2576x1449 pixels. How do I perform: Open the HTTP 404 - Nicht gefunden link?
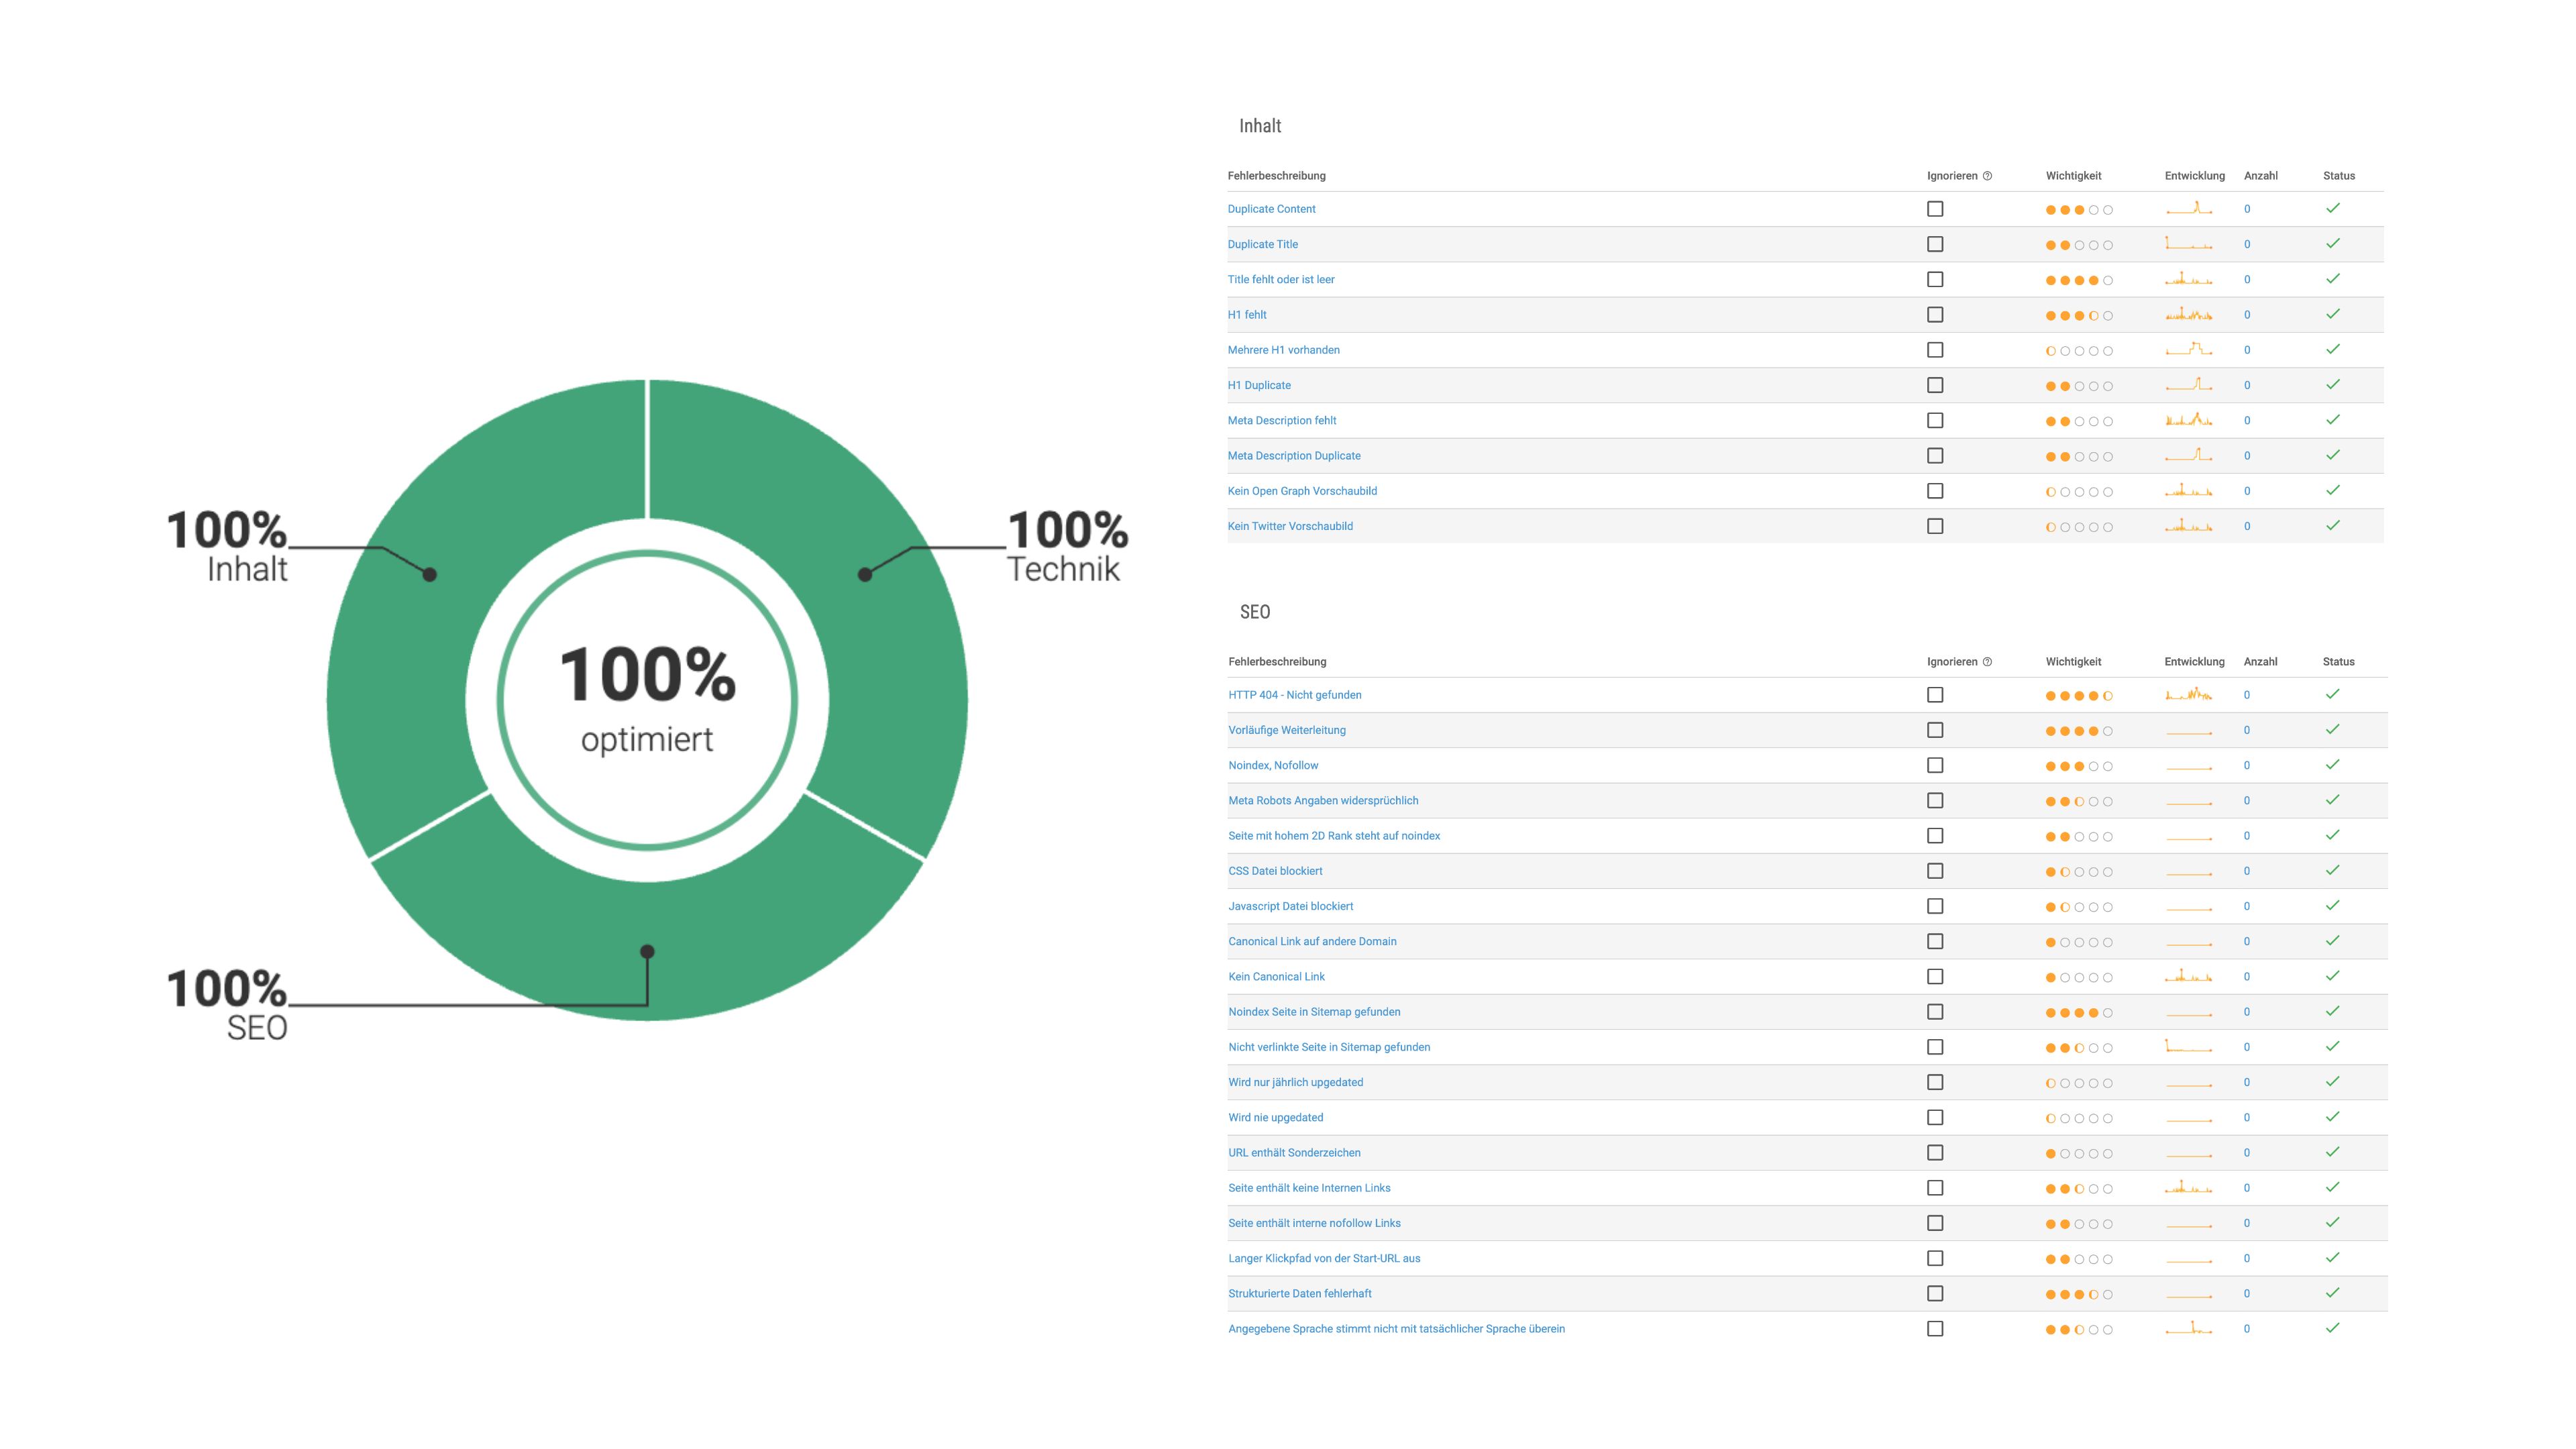pyautogui.click(x=1295, y=694)
